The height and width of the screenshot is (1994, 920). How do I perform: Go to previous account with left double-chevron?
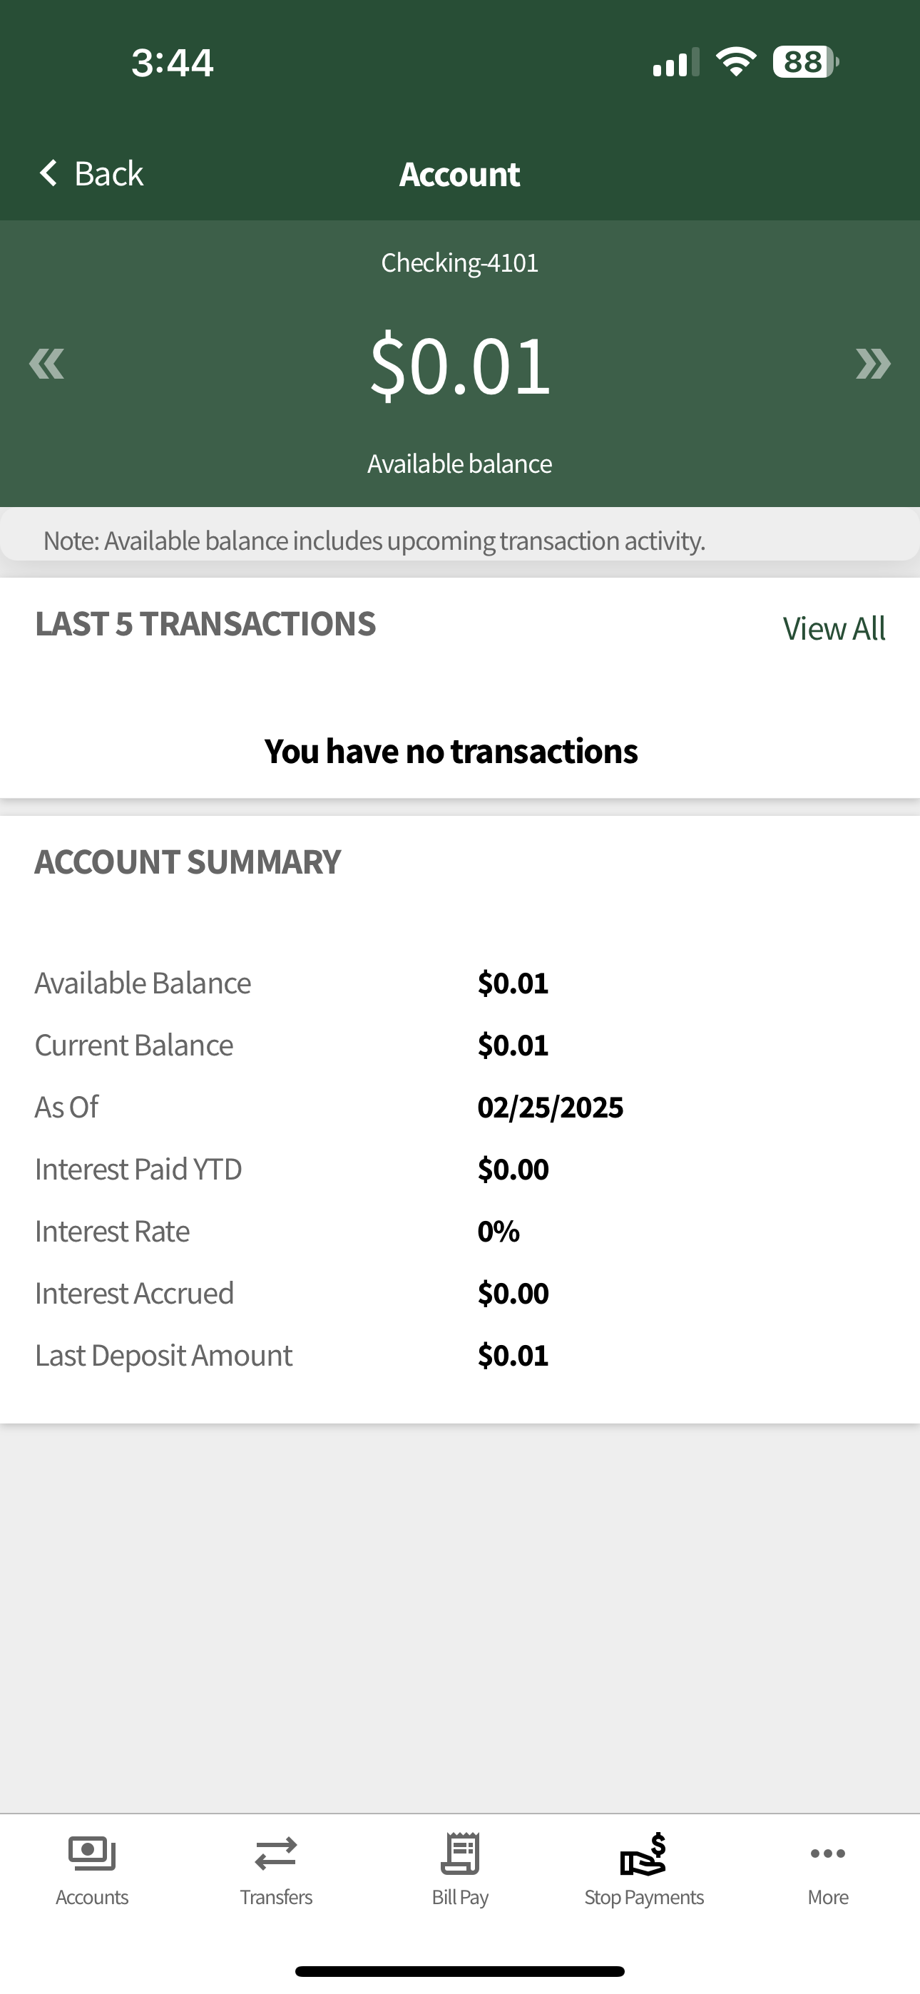(x=46, y=364)
